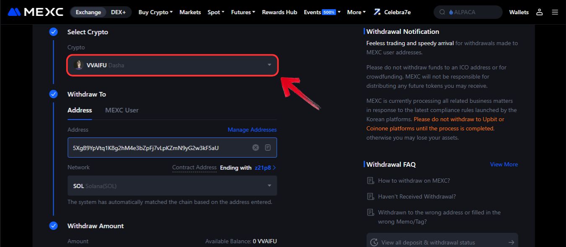Switch to DEX+ mode
The width and height of the screenshot is (566, 247).
[x=119, y=12]
